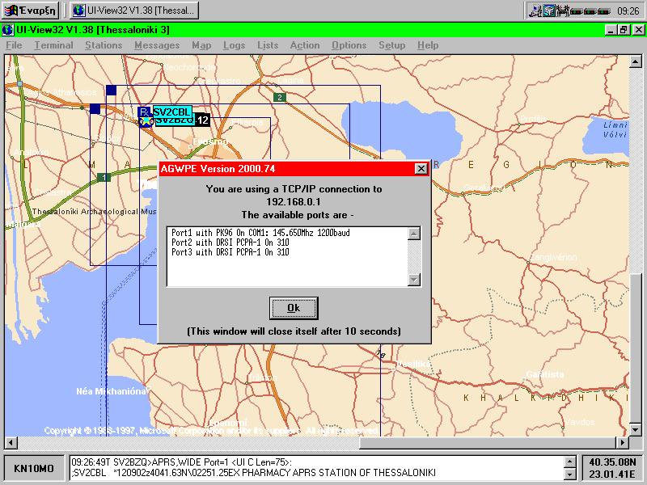
Task: Click the map horizontal scroll right arrow
Action: click(x=622, y=443)
